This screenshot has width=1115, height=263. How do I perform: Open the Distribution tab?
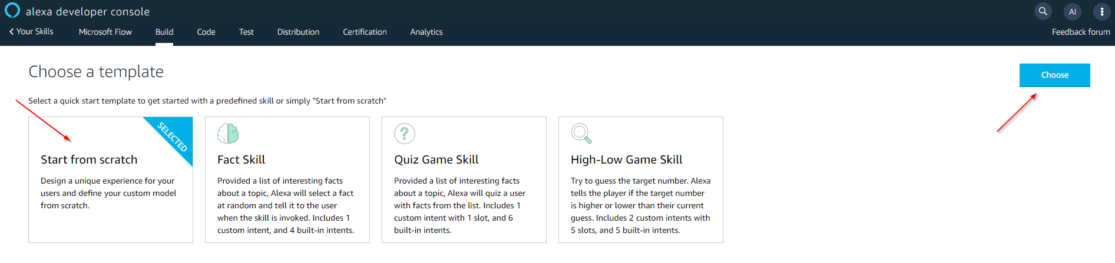(x=298, y=32)
